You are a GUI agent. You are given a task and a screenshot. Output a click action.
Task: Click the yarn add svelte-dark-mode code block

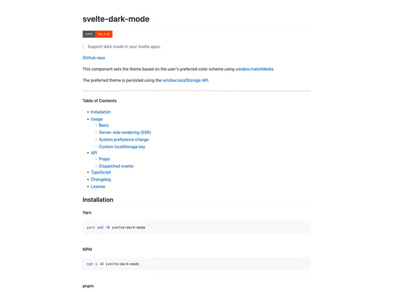coord(196,227)
